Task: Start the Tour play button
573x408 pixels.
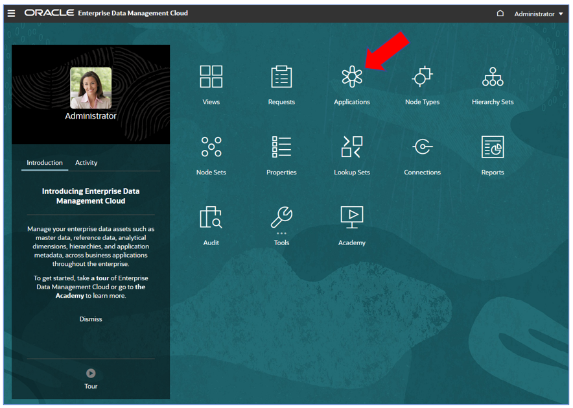Action: [91, 373]
